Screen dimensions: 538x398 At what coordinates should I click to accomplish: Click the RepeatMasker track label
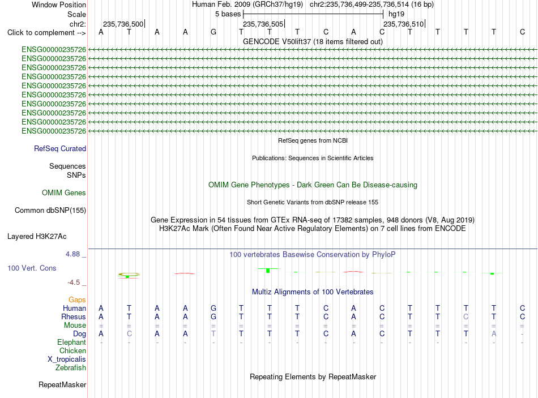pos(62,384)
